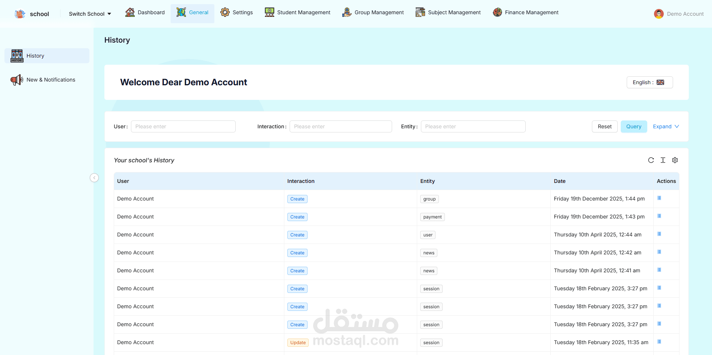
Task: Open the Demo Account user menu
Action: (679, 14)
